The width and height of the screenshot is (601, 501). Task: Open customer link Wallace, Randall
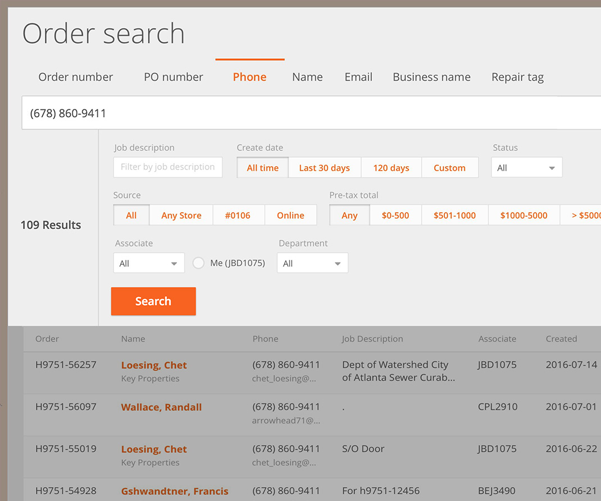coord(161,407)
